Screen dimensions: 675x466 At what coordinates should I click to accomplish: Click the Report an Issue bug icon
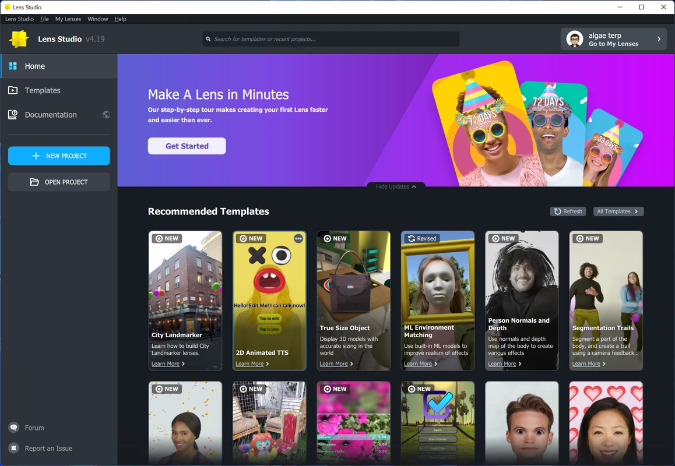pos(14,449)
